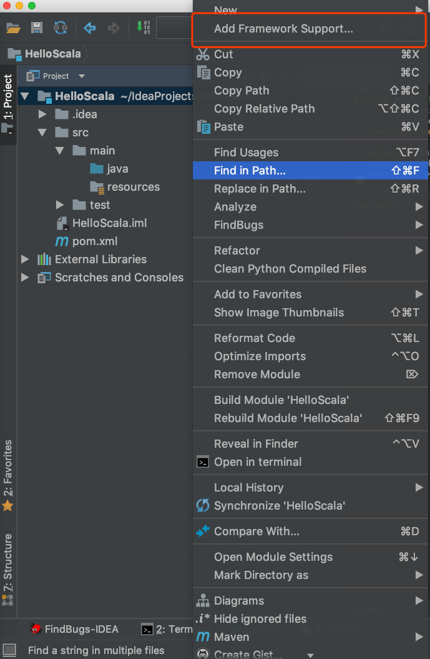Open the FindBugs-IDEA bottom tool tab
Image resolution: width=430 pixels, height=659 pixels.
pyautogui.click(x=74, y=629)
